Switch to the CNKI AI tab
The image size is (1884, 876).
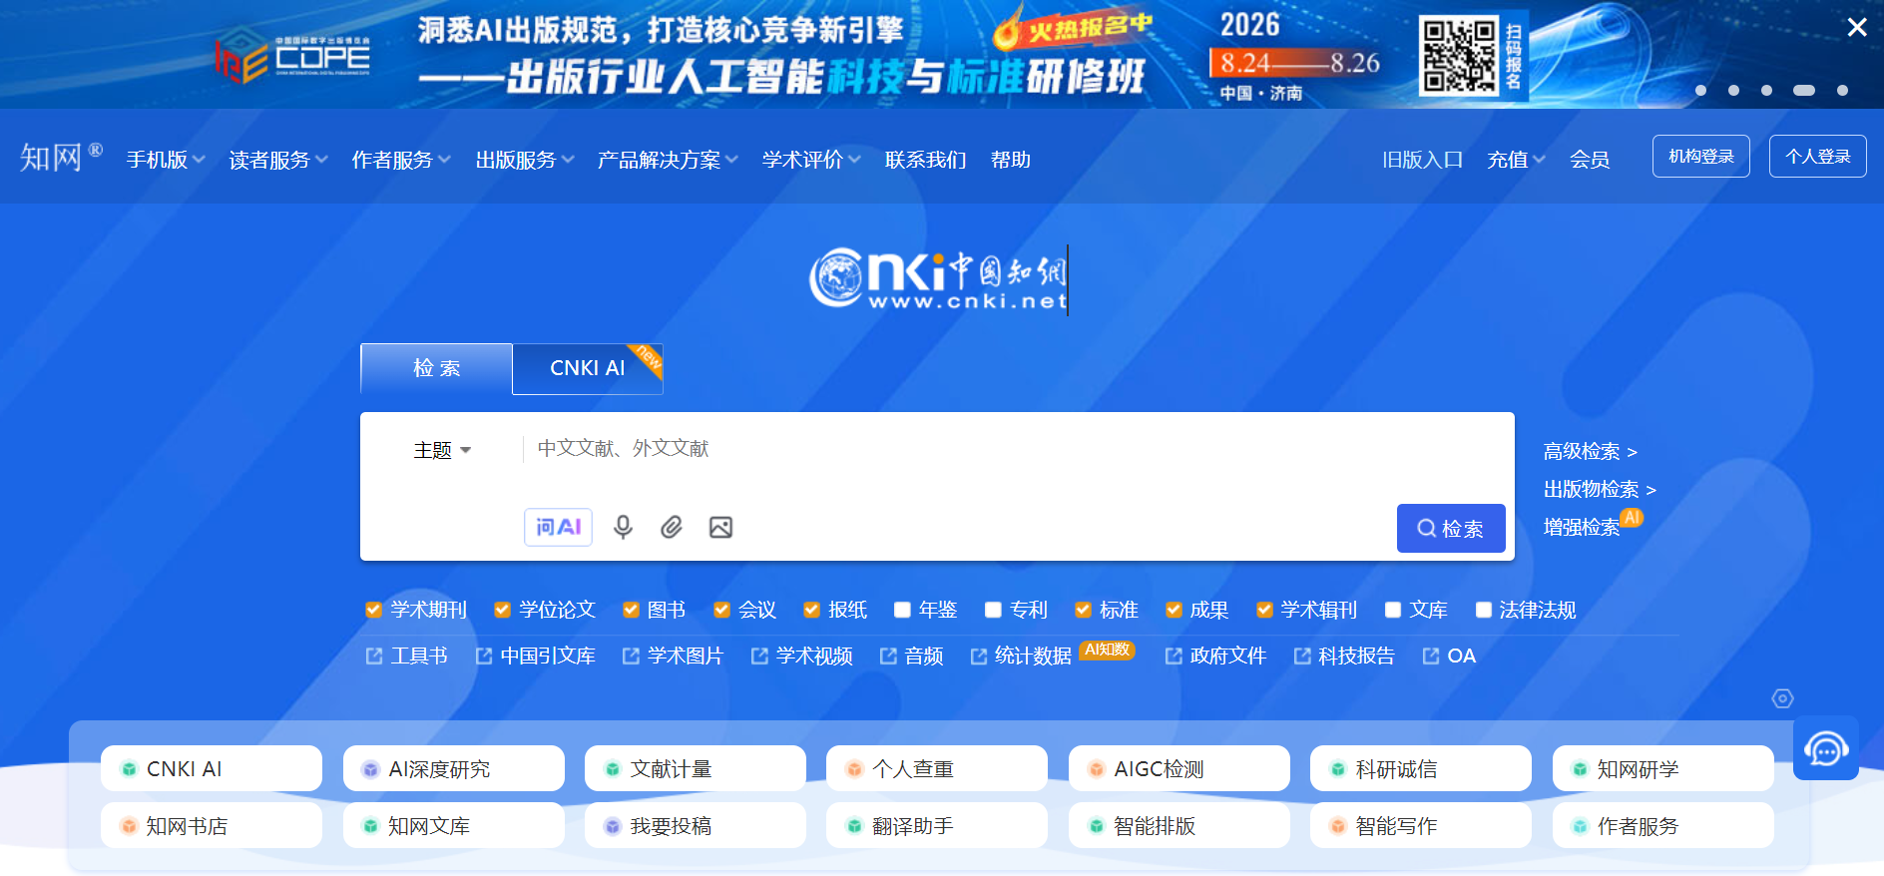588,368
